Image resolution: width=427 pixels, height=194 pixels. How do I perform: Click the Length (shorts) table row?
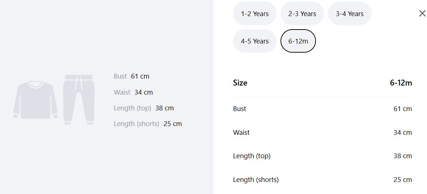pyautogui.click(x=323, y=179)
